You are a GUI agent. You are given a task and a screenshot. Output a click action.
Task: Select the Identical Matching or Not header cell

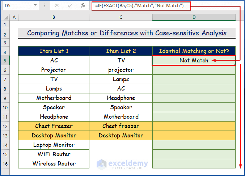(194, 51)
